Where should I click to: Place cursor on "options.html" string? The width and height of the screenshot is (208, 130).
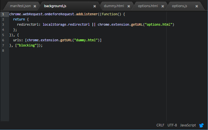coord(158,25)
